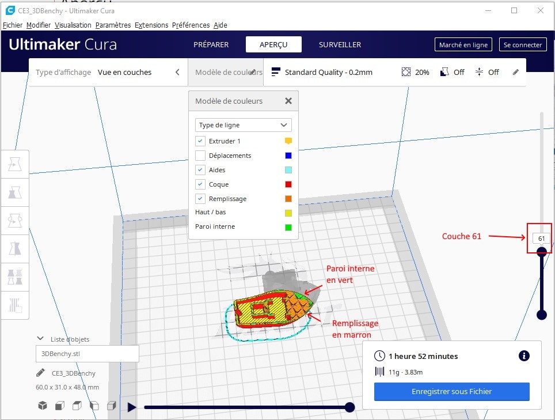Screen dimensions: 555x420
Task: Collapse Type d'affichage with left chevron
Action: (177, 72)
